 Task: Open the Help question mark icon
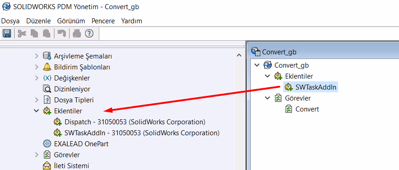[x=89, y=33]
